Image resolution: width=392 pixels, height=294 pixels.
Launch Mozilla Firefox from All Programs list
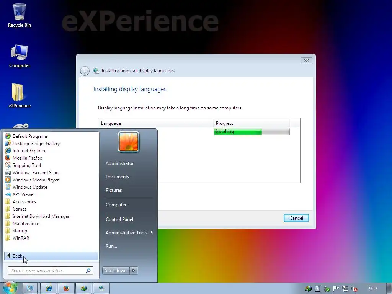coord(27,158)
